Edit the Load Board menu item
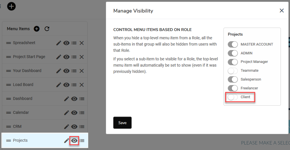The height and width of the screenshot is (150, 290). click(59, 85)
